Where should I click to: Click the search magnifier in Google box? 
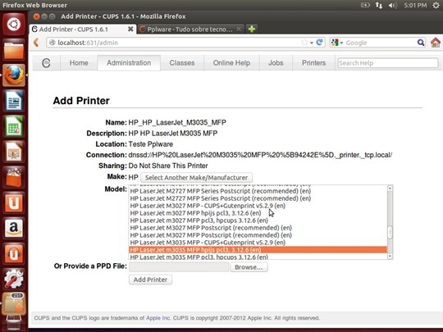pos(421,43)
